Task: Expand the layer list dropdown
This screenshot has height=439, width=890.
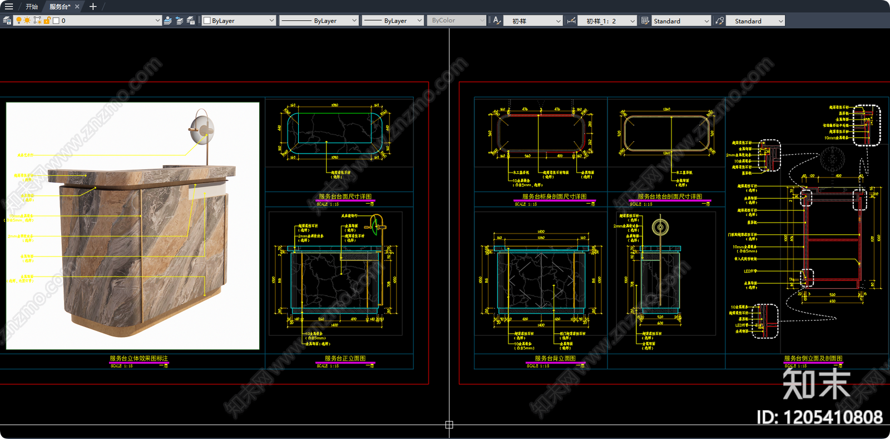Action: 157,21
